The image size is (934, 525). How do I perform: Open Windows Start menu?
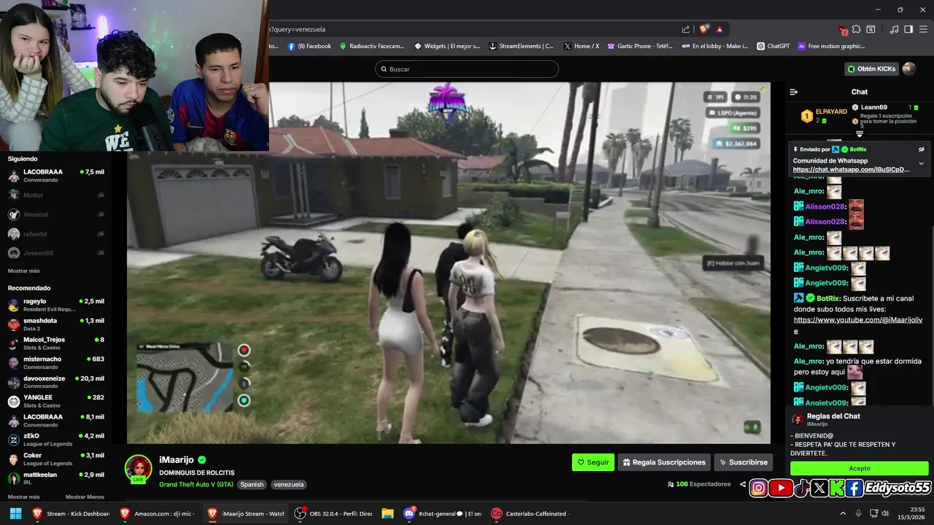(15, 513)
